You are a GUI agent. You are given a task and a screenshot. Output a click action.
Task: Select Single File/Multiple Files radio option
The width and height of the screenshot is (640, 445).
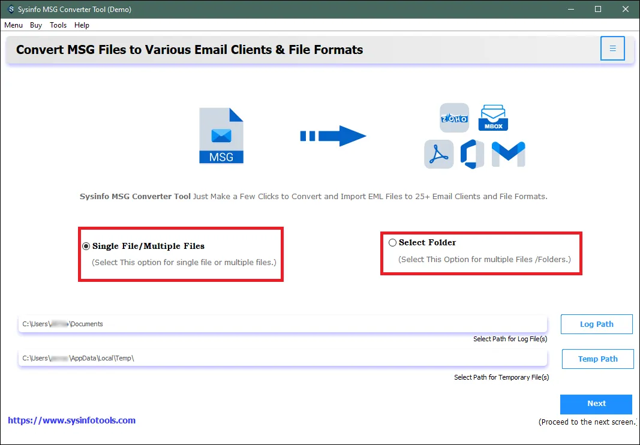coord(86,246)
